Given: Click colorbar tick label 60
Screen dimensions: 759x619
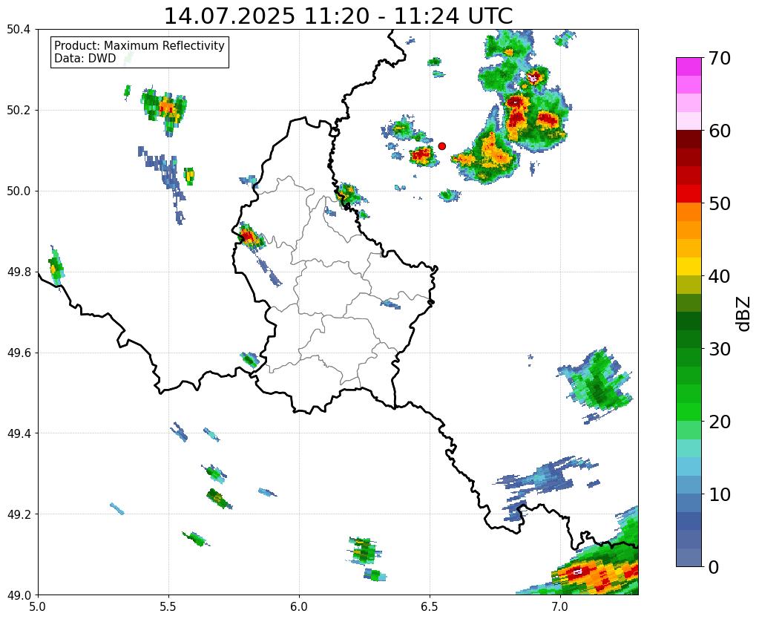Looking at the screenshot, I should (718, 131).
